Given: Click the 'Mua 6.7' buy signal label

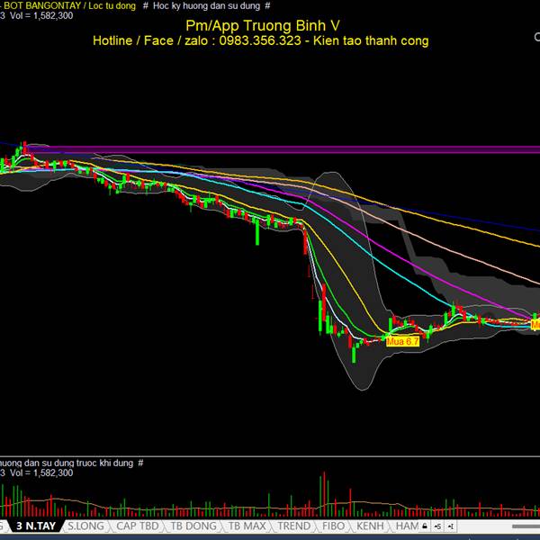Looking at the screenshot, I should click(402, 341).
